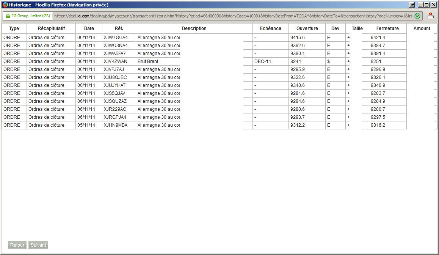The width and height of the screenshot is (439, 255).
Task: Click opening price 9293.7
Action: [x=297, y=117]
